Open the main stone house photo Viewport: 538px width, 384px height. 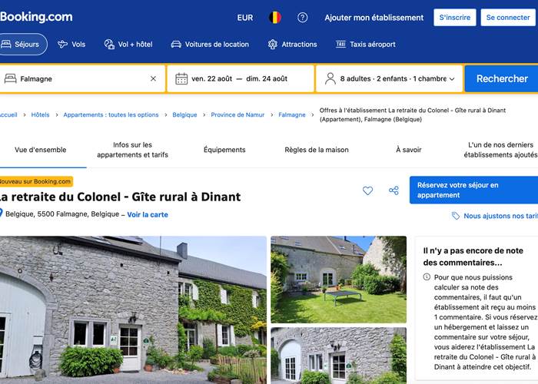coord(133,310)
